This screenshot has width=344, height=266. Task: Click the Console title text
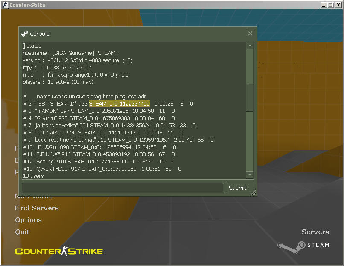40,34
